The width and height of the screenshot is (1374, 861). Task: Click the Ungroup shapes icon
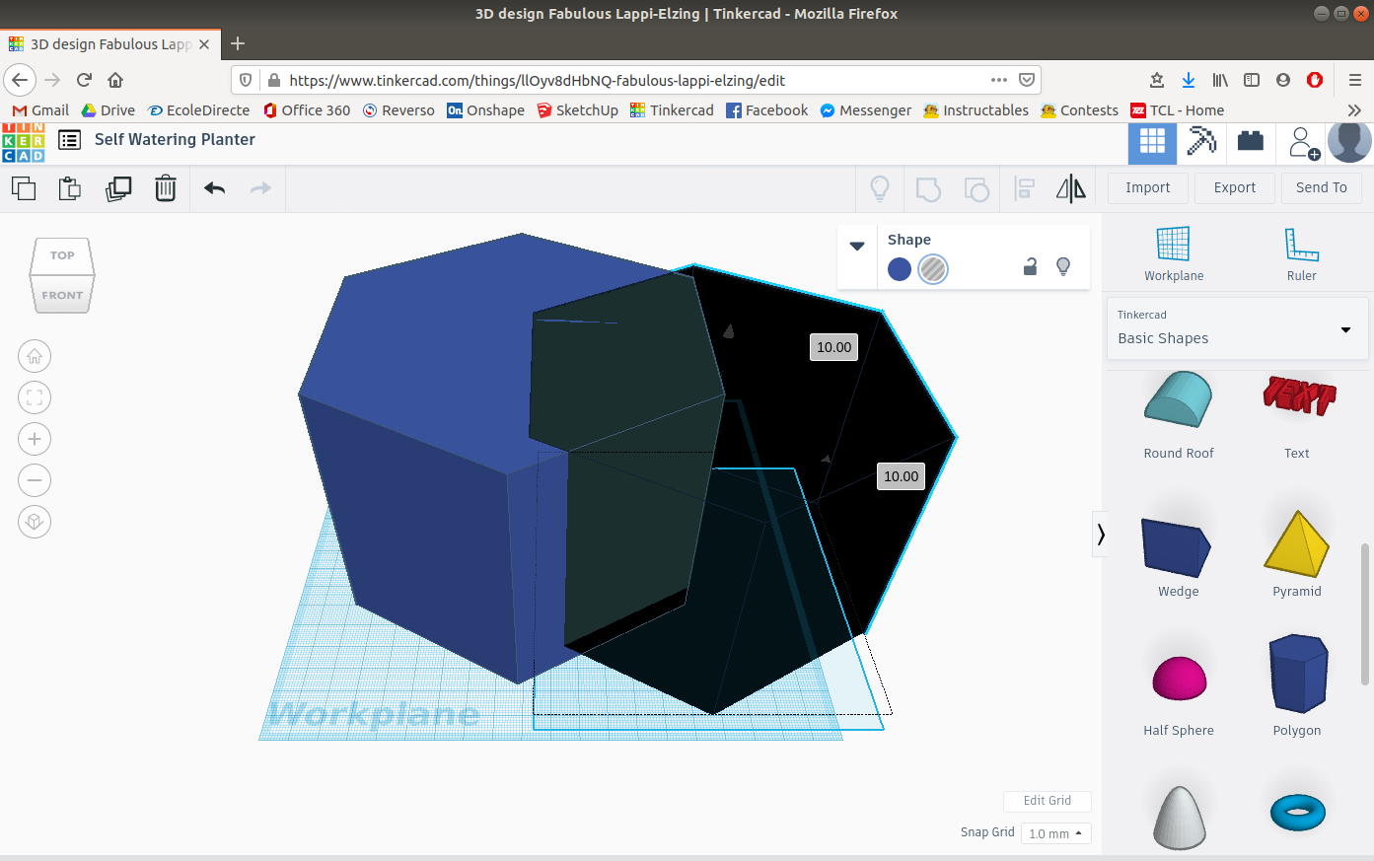976,188
